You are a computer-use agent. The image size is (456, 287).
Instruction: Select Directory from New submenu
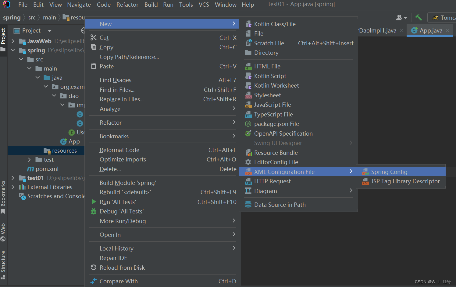click(298, 53)
